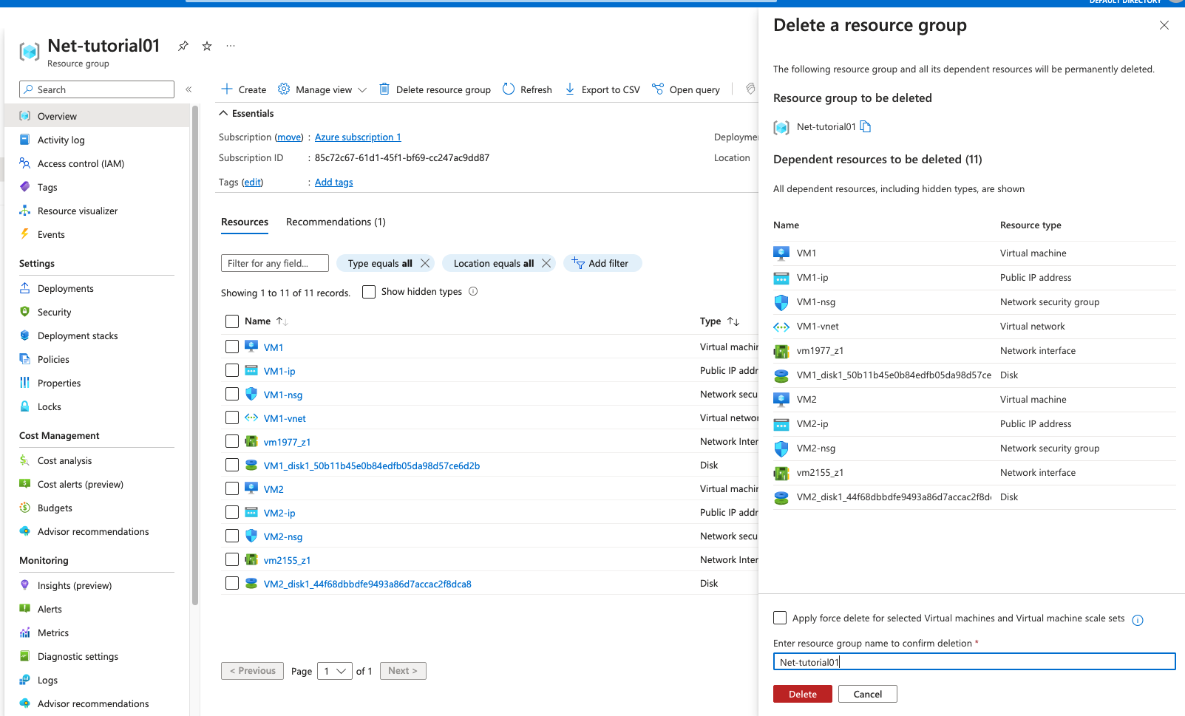The height and width of the screenshot is (716, 1185).
Task: Click the sidebar Search field
Action: tap(97, 89)
